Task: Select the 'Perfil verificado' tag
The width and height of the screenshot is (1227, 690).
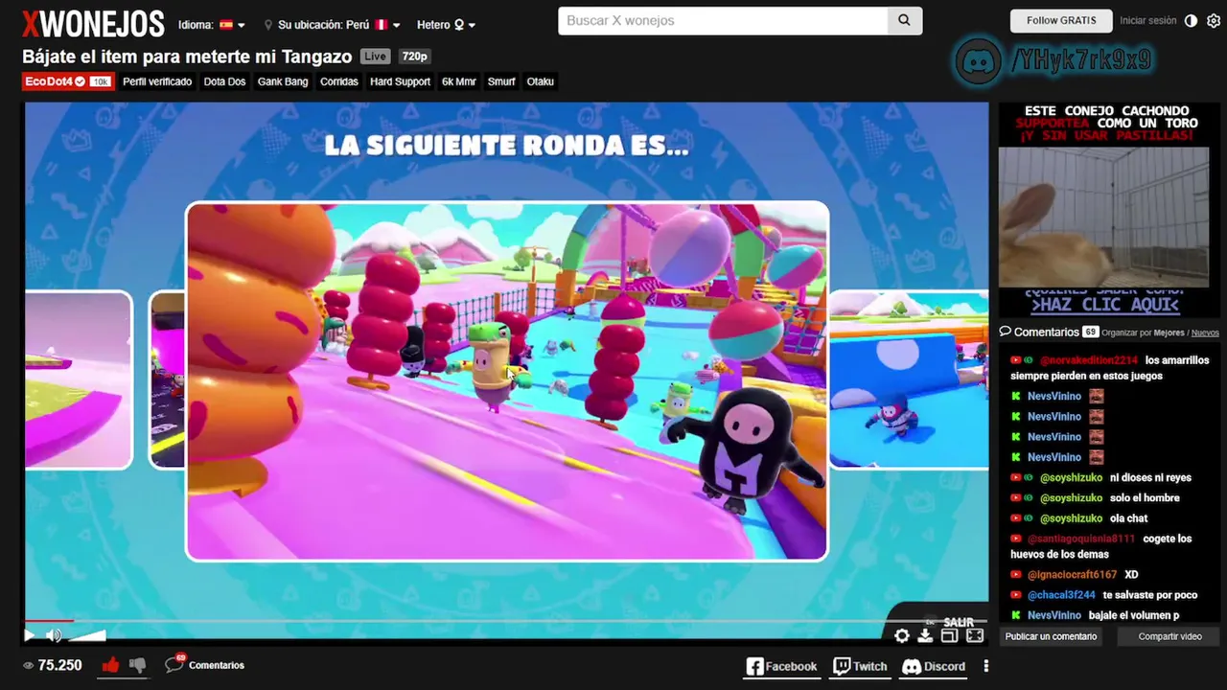Action: coord(157,81)
